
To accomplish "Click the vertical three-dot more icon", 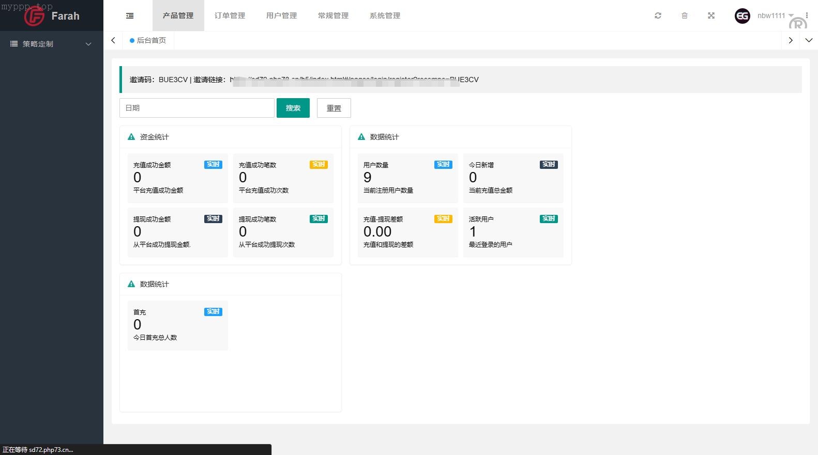I will pos(807,15).
